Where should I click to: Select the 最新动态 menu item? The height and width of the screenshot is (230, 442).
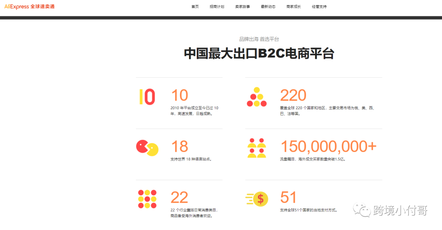pos(268,7)
